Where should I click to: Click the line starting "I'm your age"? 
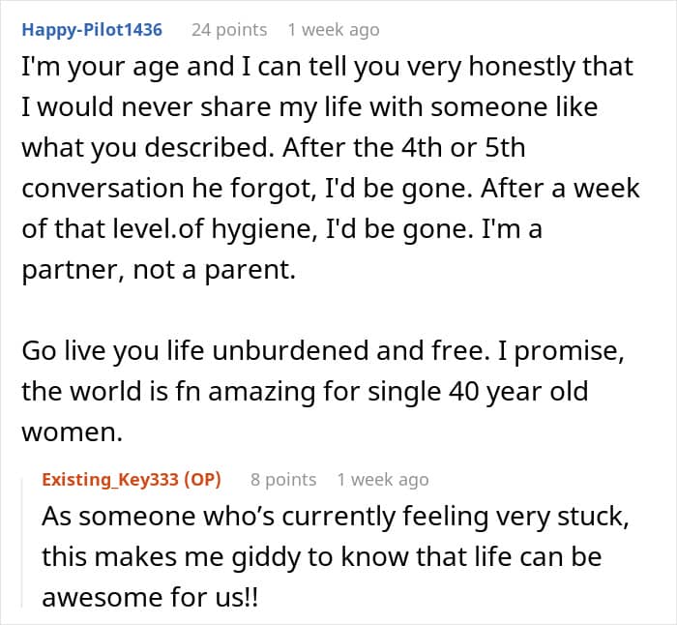pos(327,67)
